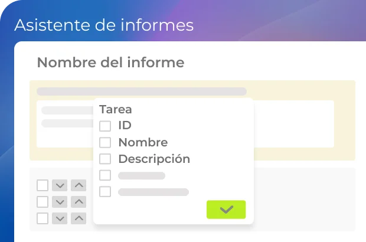
Task: Click the second row up arrow
Action: (79, 202)
